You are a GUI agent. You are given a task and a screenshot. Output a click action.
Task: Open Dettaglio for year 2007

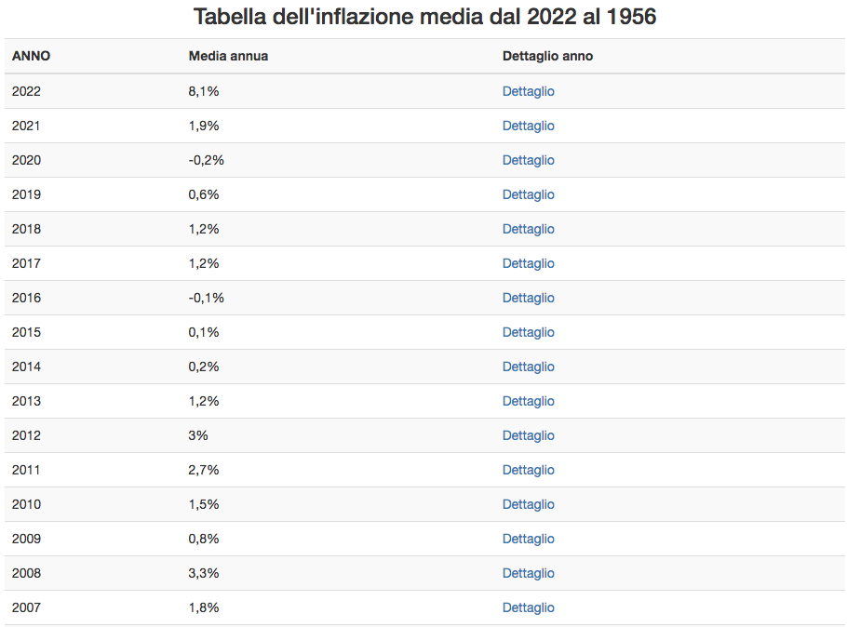(529, 607)
